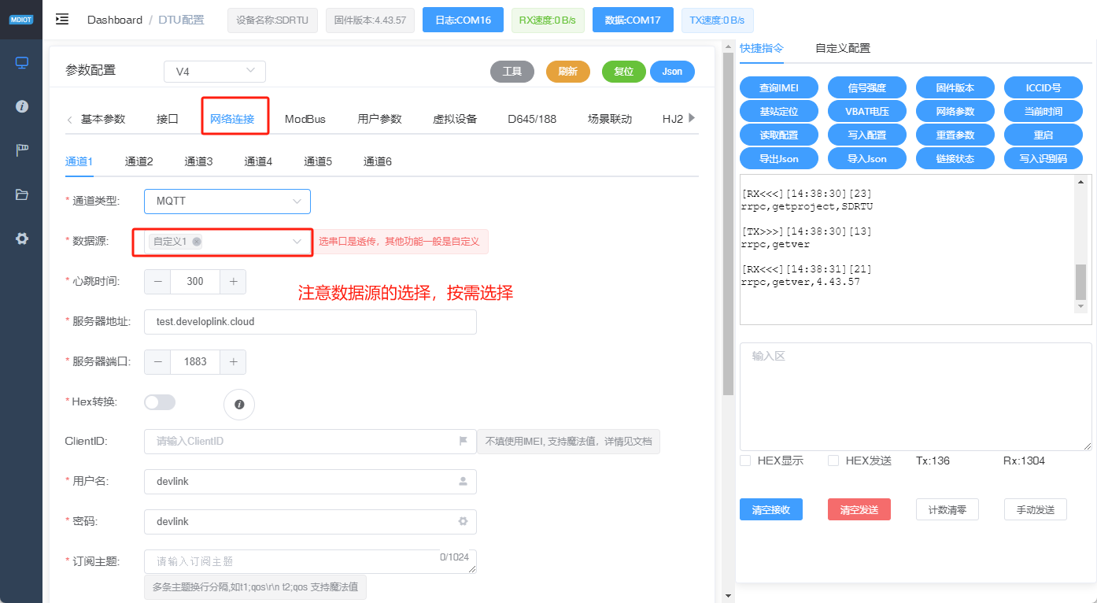Viewport: 1097px width, 603px height.
Task: Click the 日志:COM16 button
Action: (463, 20)
